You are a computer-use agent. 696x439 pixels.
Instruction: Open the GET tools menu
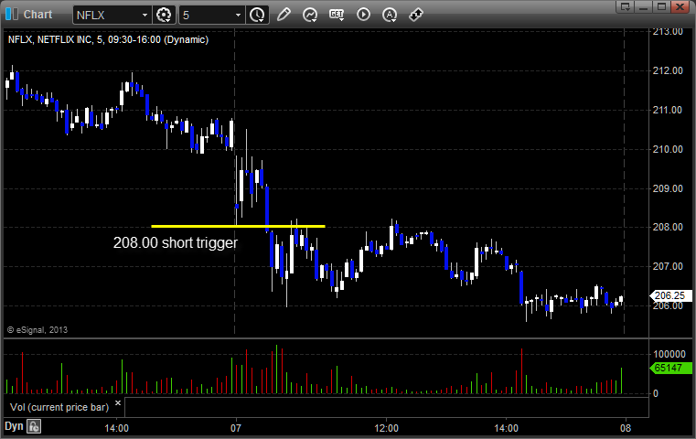[337, 15]
